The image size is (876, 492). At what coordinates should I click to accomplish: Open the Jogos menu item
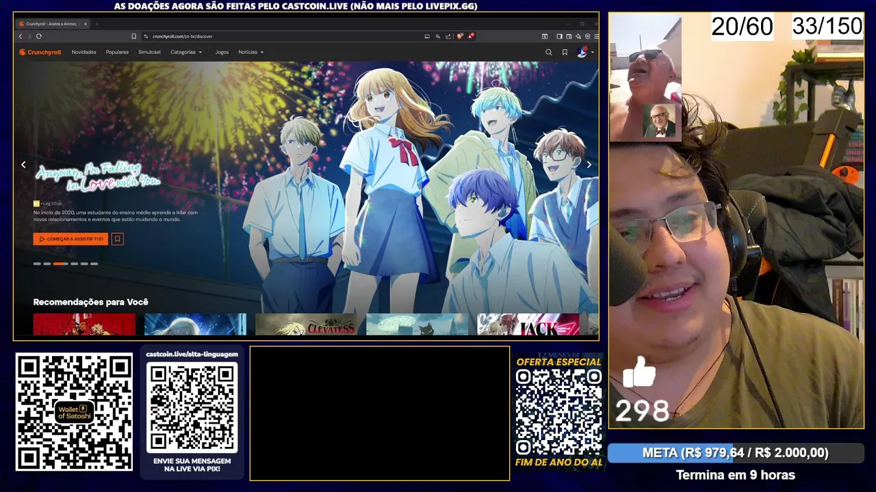click(222, 52)
